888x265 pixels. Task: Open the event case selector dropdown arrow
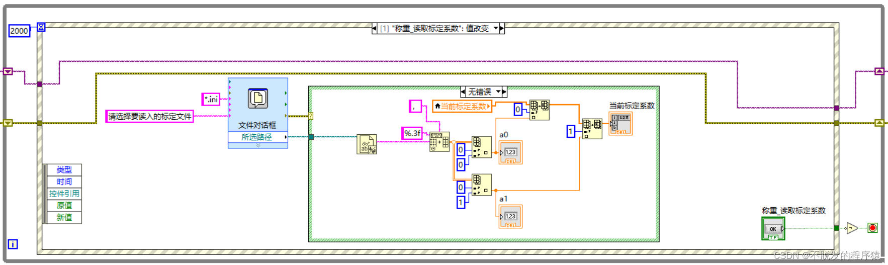pyautogui.click(x=496, y=28)
